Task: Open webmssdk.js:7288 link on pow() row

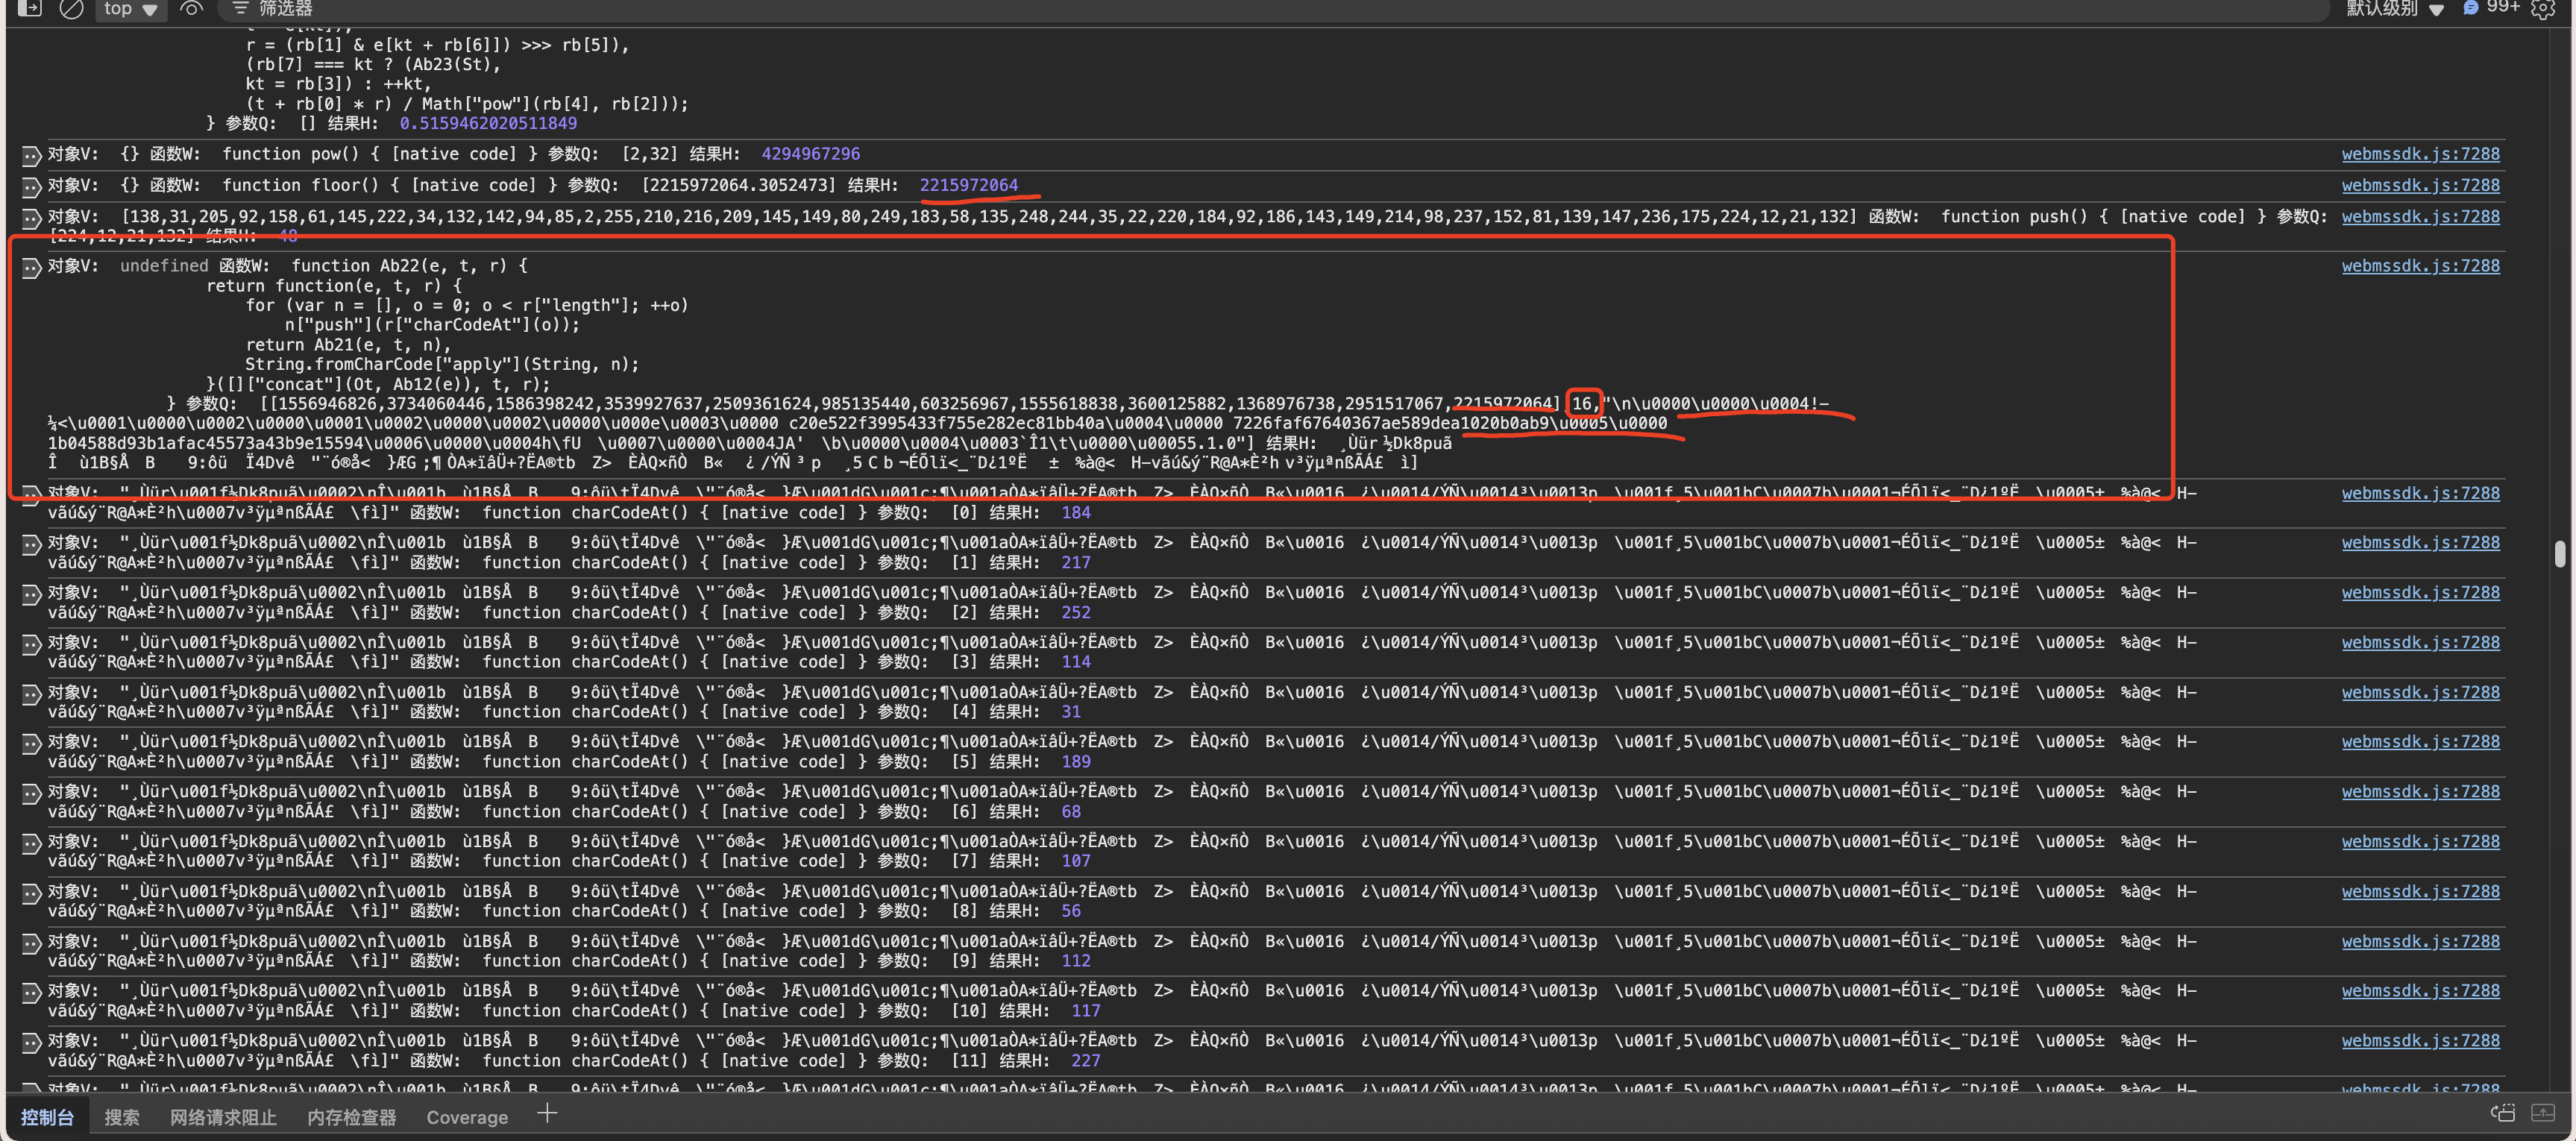Action: pos(2420,154)
